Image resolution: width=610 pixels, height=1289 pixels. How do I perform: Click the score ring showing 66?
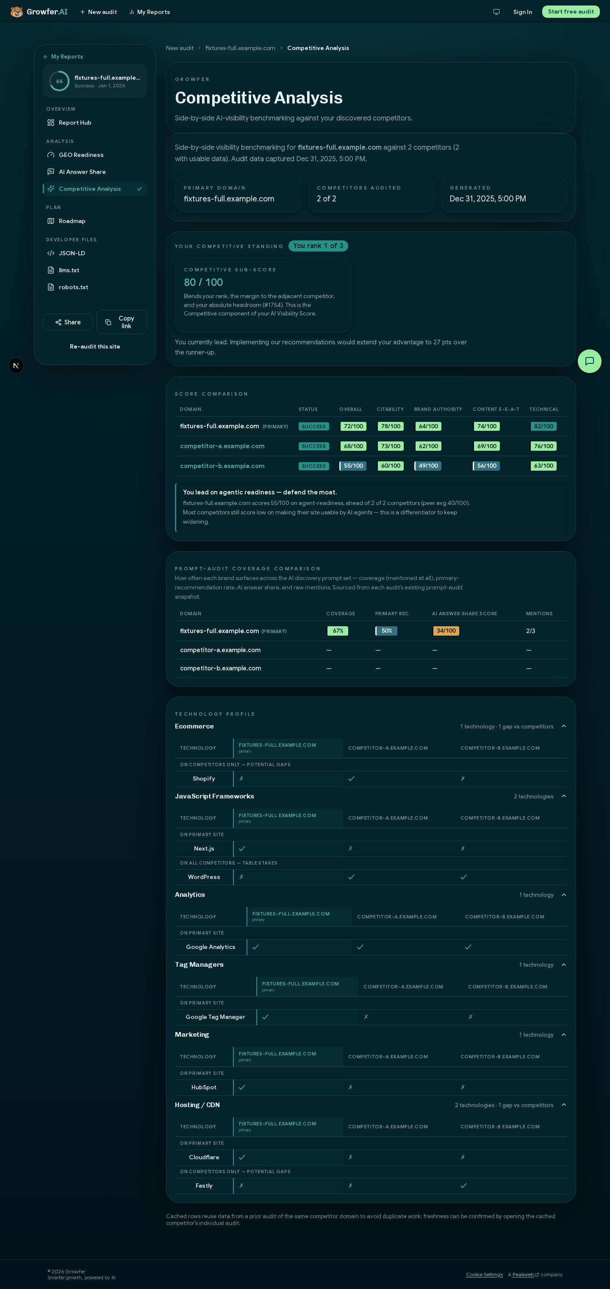click(x=59, y=81)
